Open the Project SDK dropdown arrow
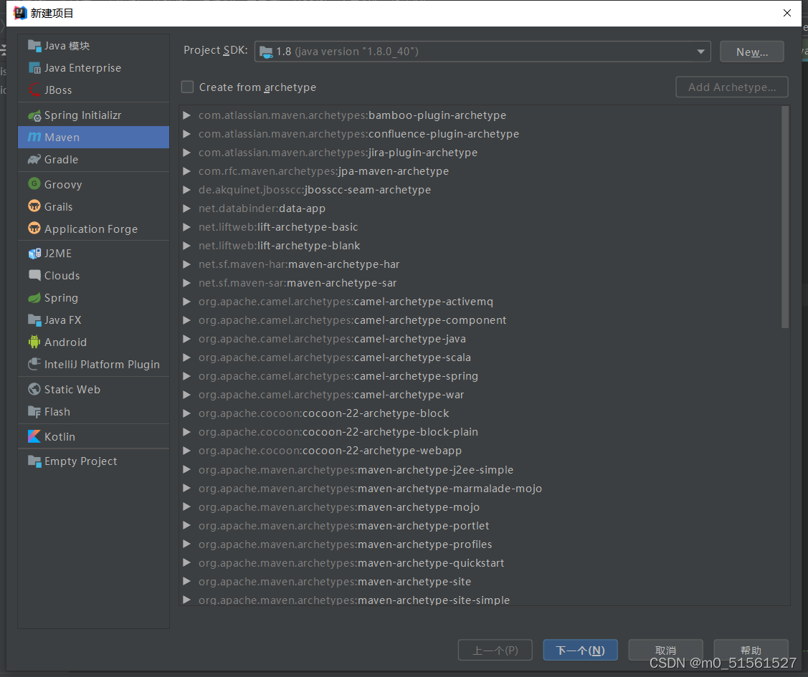This screenshot has width=808, height=677. [x=700, y=52]
